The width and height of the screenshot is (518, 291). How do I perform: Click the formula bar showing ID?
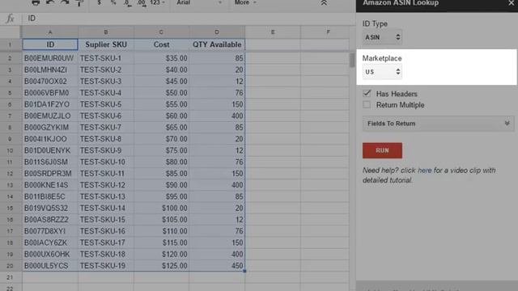point(189,19)
